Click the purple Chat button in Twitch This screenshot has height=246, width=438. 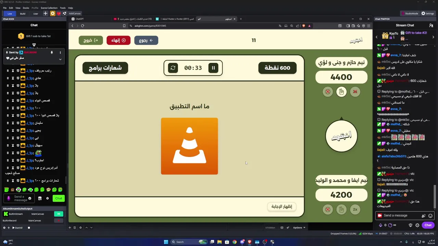pyautogui.click(x=428, y=225)
